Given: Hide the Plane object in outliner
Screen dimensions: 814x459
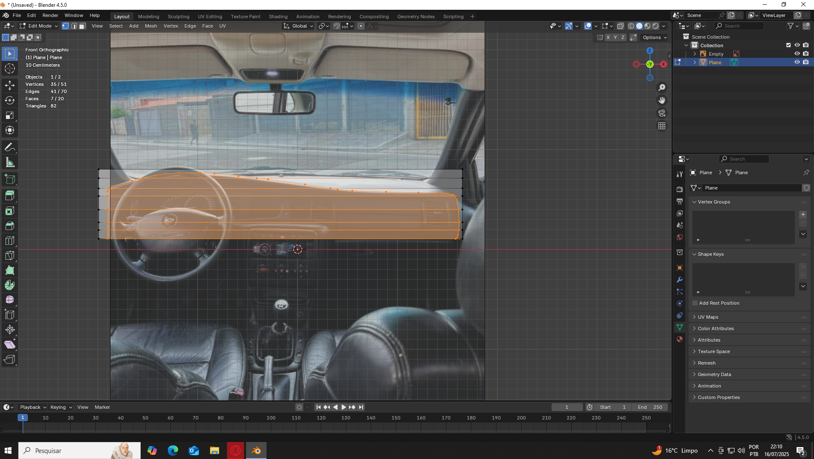Looking at the screenshot, I should click(x=797, y=62).
